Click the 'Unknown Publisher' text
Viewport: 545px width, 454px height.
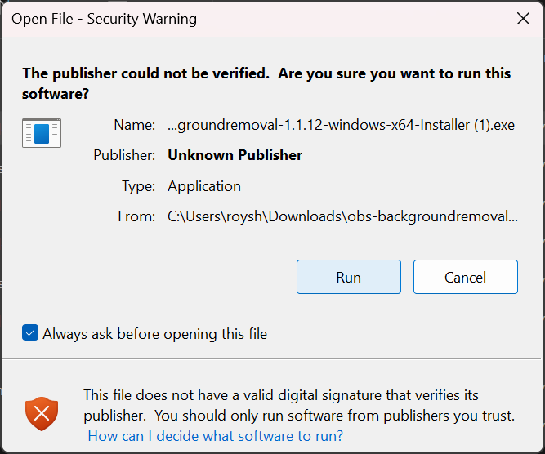coord(235,155)
